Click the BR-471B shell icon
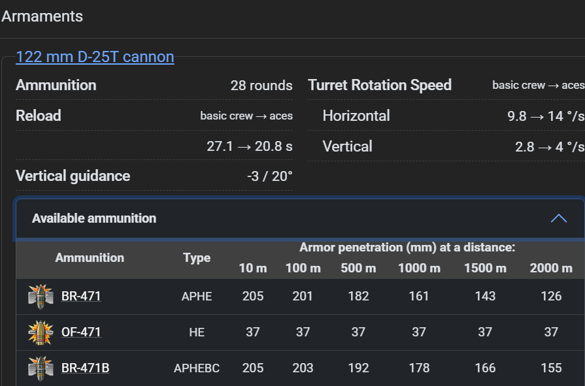Image resolution: width=585 pixels, height=386 pixels. coord(41,368)
